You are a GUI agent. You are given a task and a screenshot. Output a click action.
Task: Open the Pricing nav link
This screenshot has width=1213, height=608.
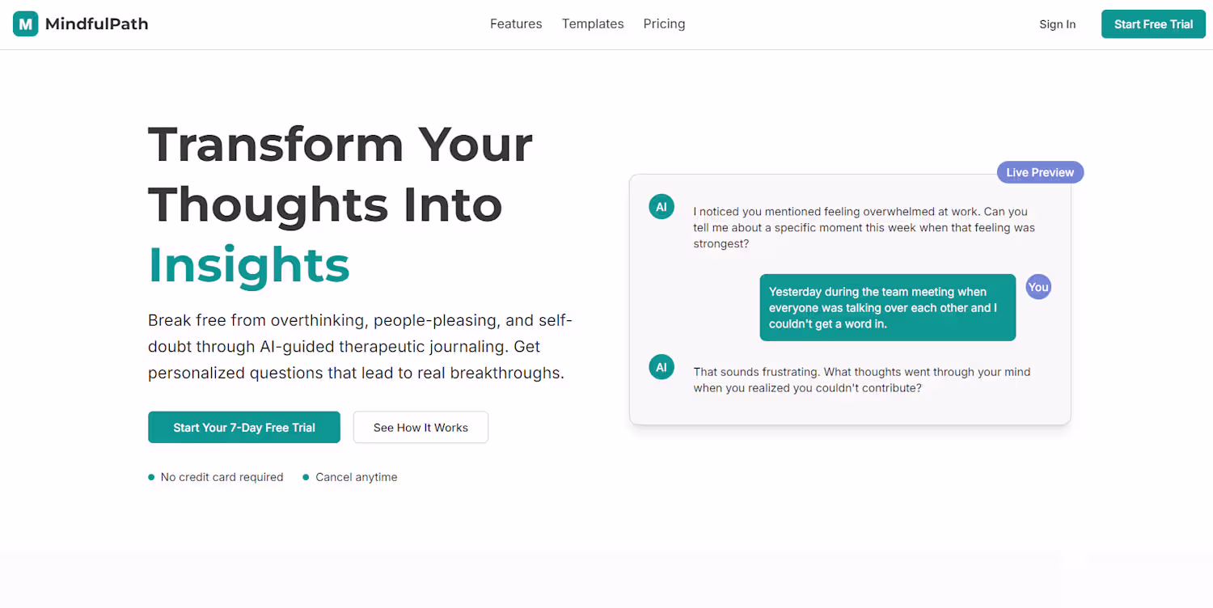click(x=664, y=24)
